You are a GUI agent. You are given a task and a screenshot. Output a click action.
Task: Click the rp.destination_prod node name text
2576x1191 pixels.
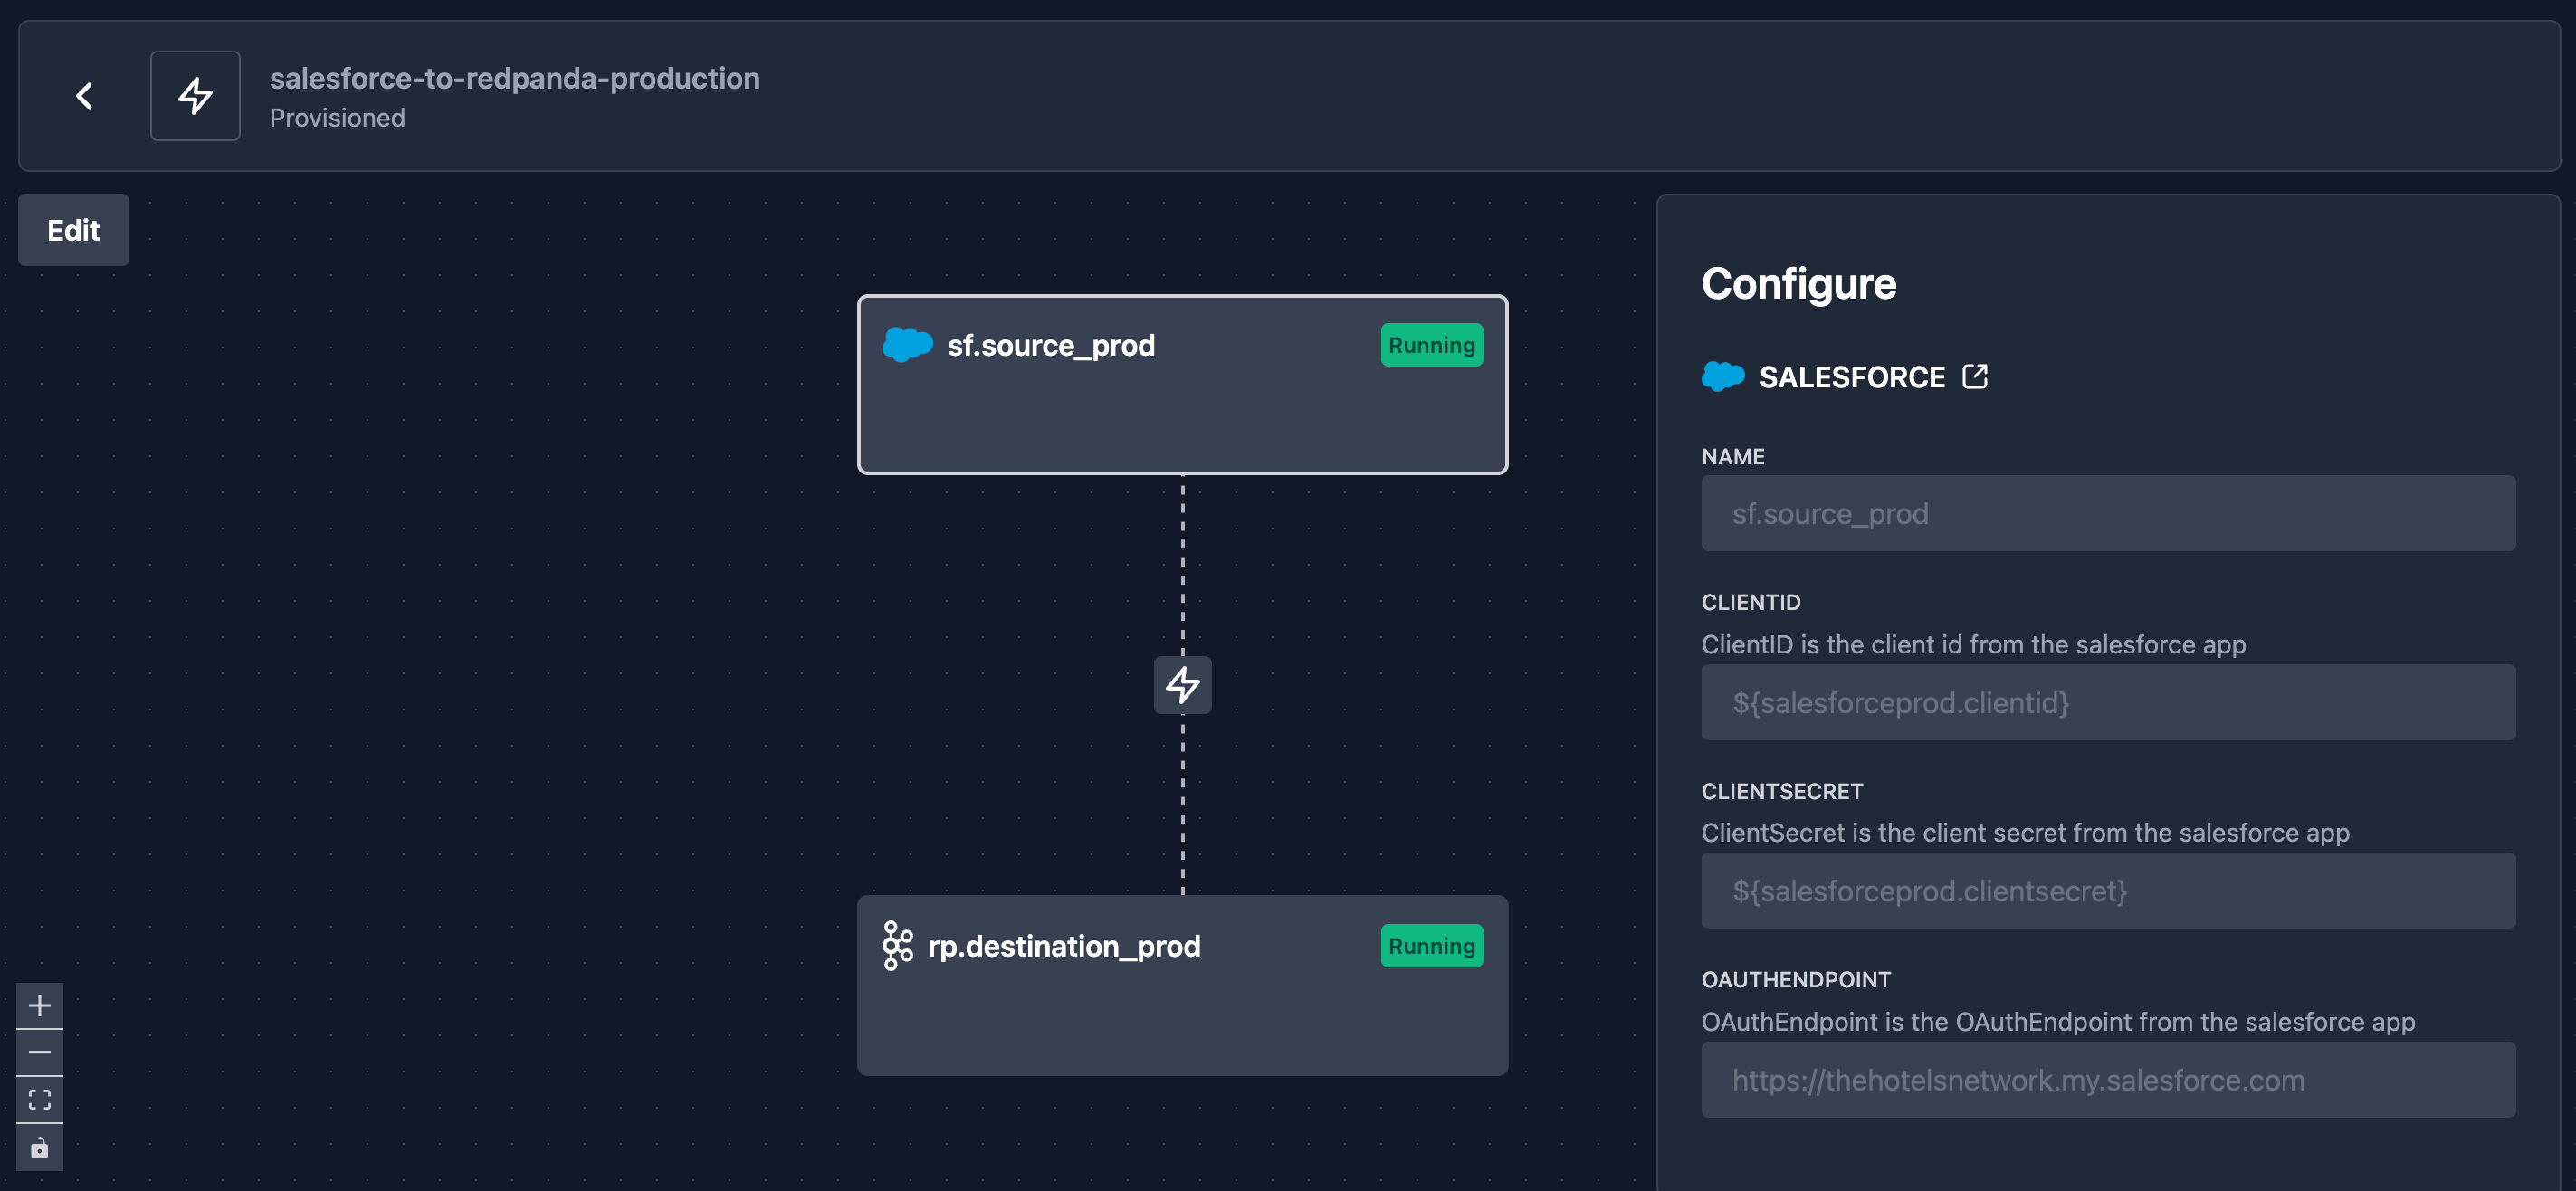pos(1064,947)
